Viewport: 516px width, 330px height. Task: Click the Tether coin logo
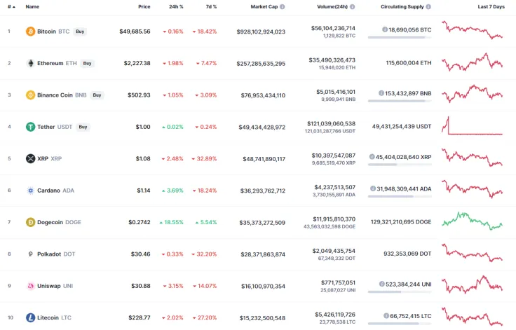[30, 127]
